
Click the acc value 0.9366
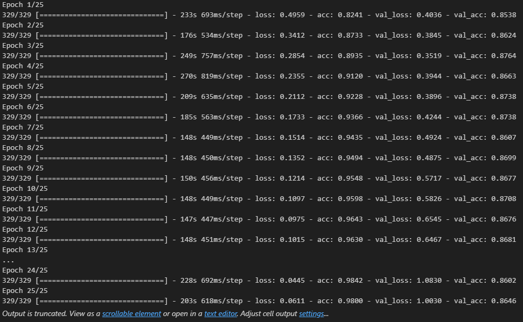pos(350,117)
